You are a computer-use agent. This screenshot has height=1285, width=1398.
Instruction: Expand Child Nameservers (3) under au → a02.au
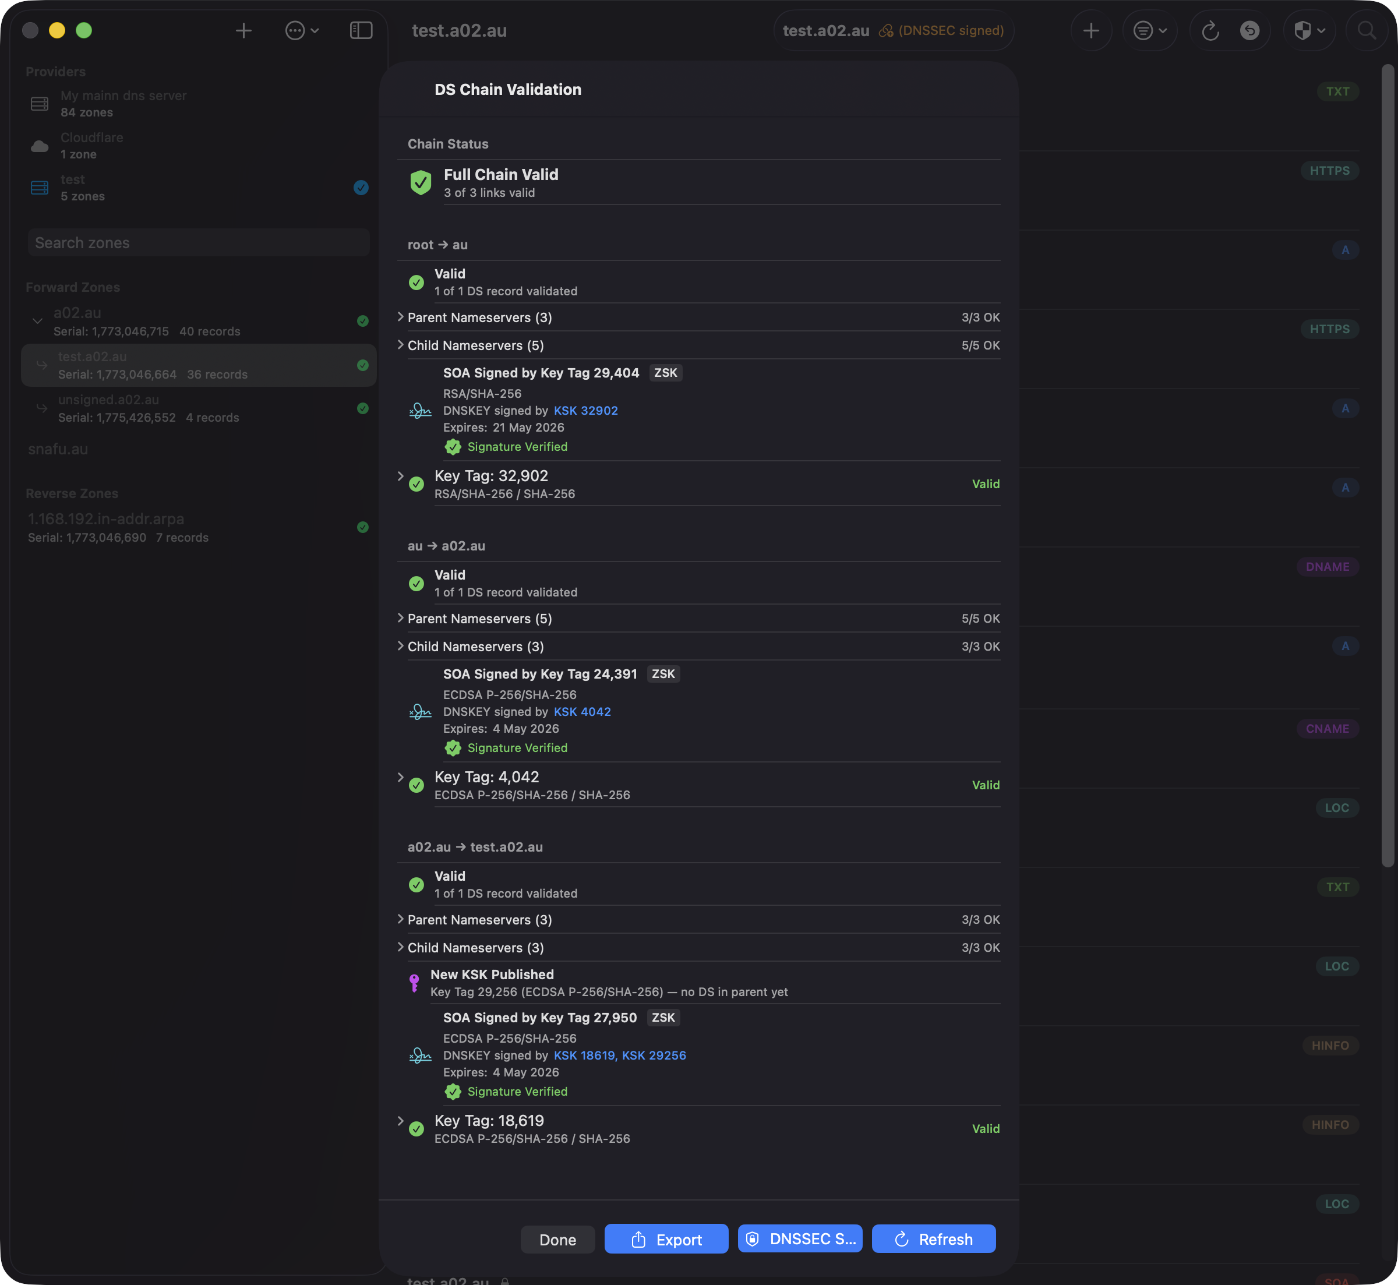coord(400,646)
